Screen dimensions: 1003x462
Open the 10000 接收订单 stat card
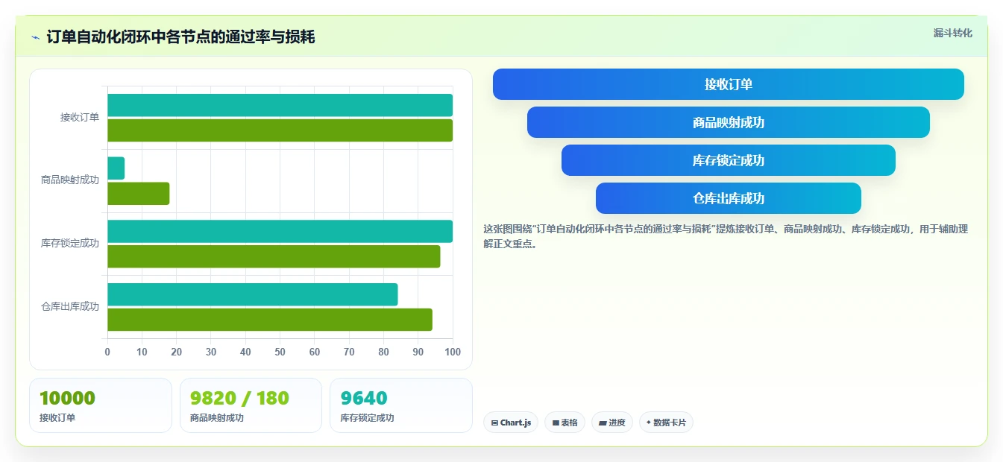pyautogui.click(x=101, y=405)
